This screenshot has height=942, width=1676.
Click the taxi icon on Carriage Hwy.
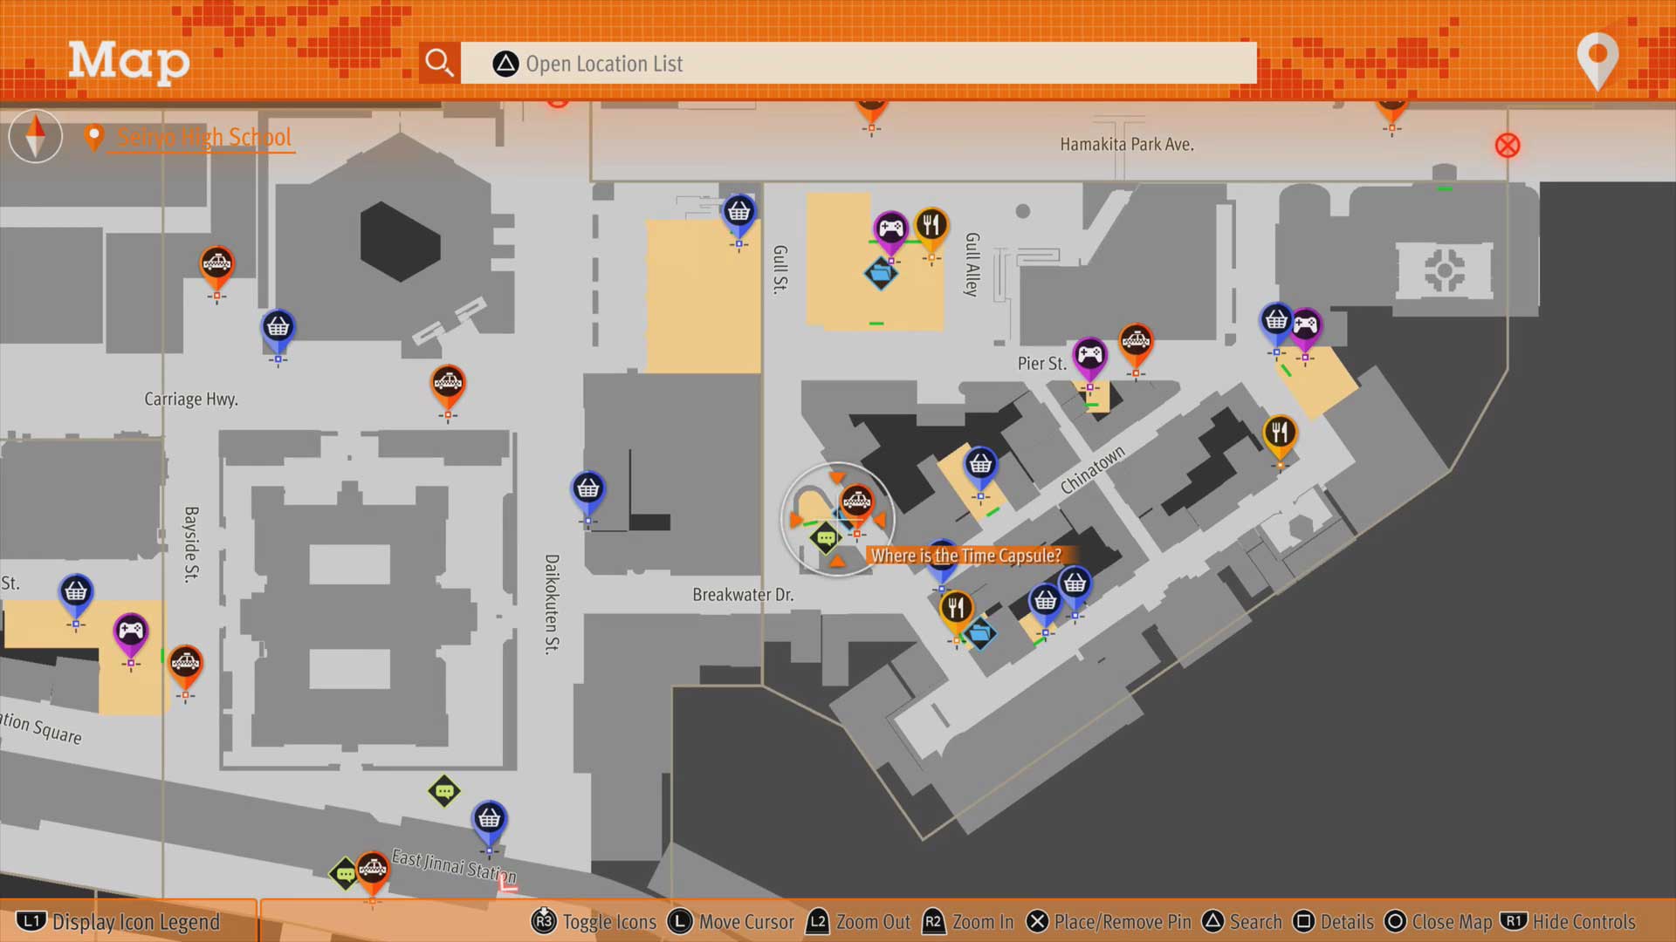click(x=448, y=384)
